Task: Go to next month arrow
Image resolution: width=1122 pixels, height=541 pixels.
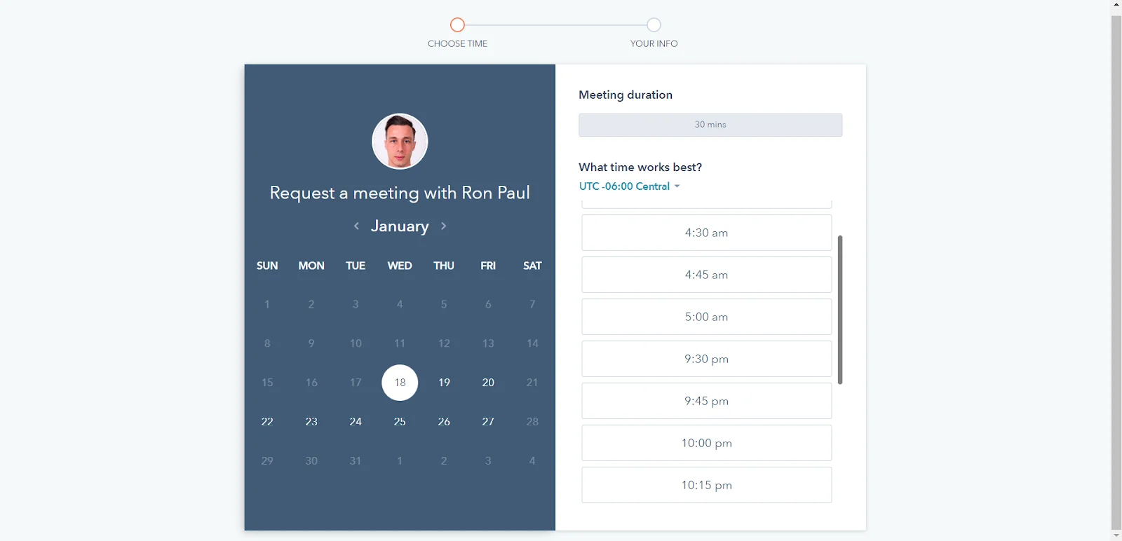Action: pos(443,226)
